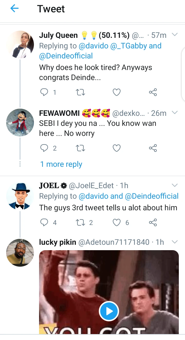The width and height of the screenshot is (185, 340).
Task: Play the GIF in lucky pikin's tweet
Action: point(109,311)
